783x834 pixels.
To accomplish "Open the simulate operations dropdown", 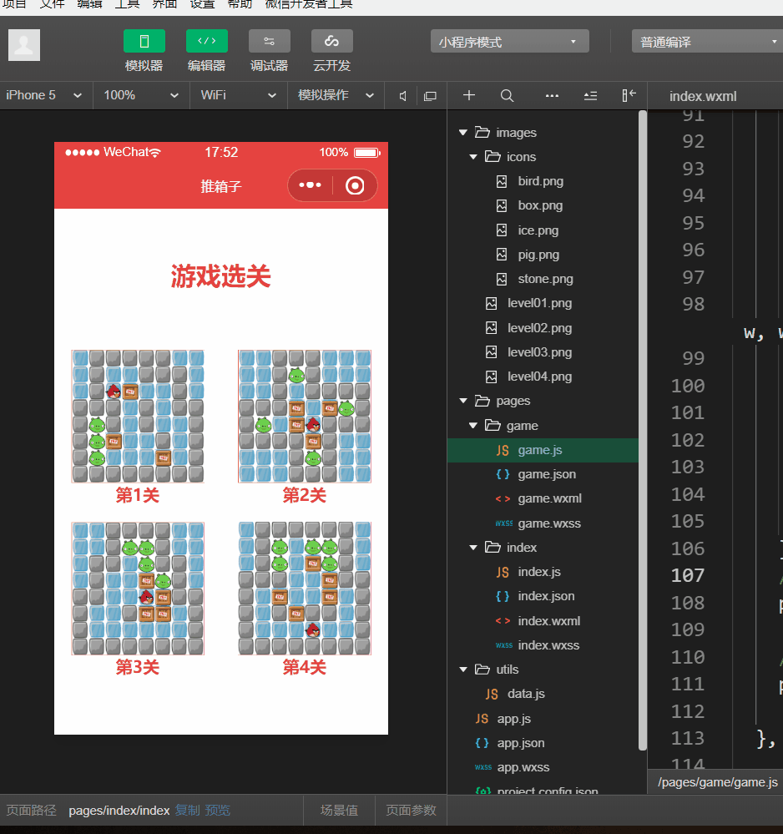I will [x=336, y=96].
